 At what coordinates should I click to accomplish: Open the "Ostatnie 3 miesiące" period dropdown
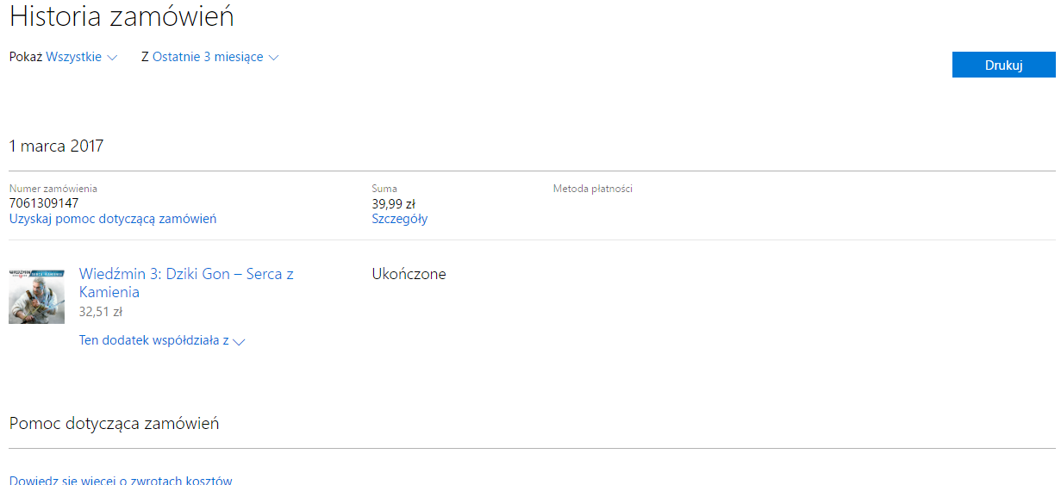coord(208,57)
